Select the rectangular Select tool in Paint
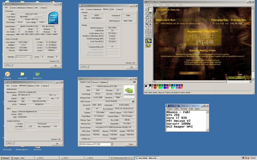 pos(150,9)
